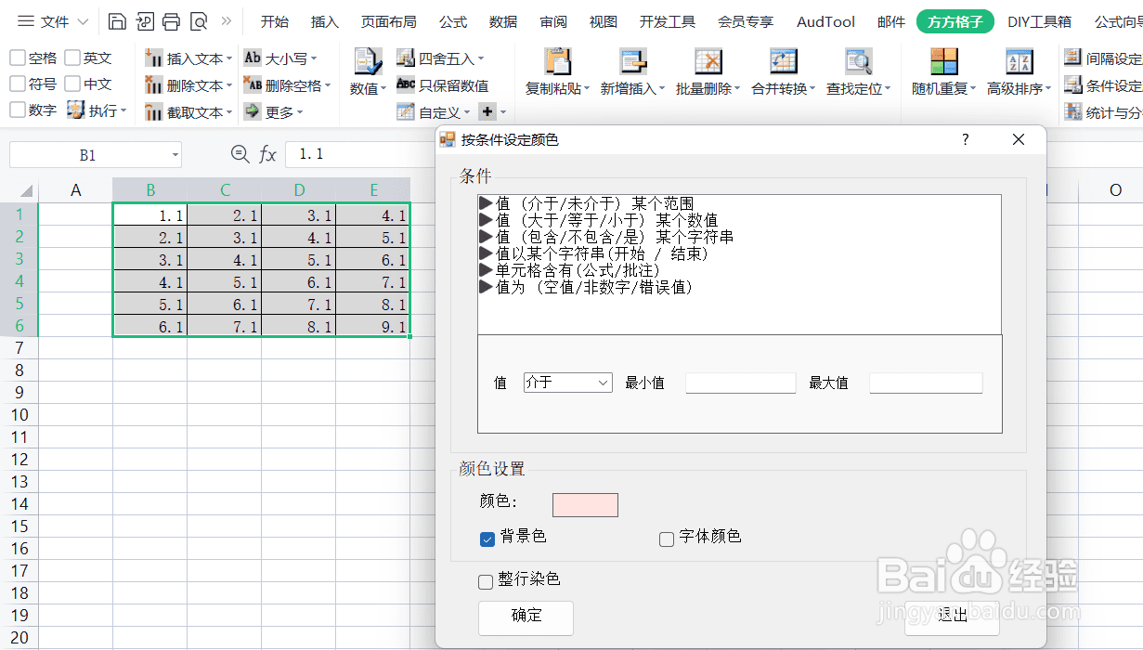This screenshot has height=650, width=1143.
Task: Click the 执行 icon
Action: click(75, 110)
